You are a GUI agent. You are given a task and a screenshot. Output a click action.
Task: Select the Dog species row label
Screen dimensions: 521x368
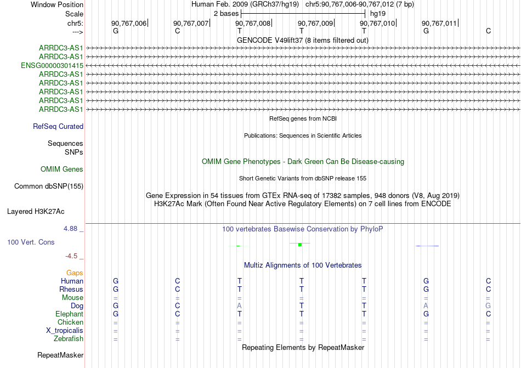point(77,306)
